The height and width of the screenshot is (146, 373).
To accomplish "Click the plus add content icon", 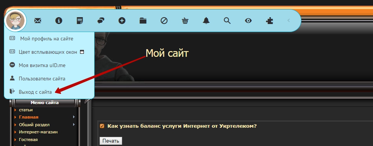I will tap(122, 21).
